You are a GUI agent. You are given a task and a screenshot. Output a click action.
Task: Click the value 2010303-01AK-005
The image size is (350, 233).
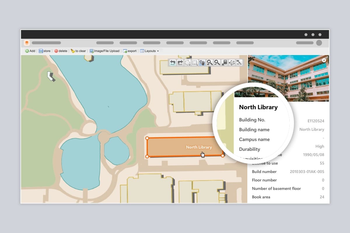click(307, 172)
